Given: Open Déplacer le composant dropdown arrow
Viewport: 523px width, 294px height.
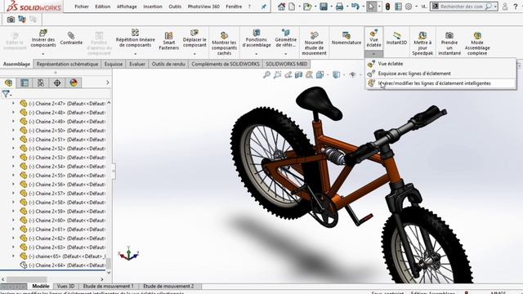Looking at the screenshot, I should point(194,54).
